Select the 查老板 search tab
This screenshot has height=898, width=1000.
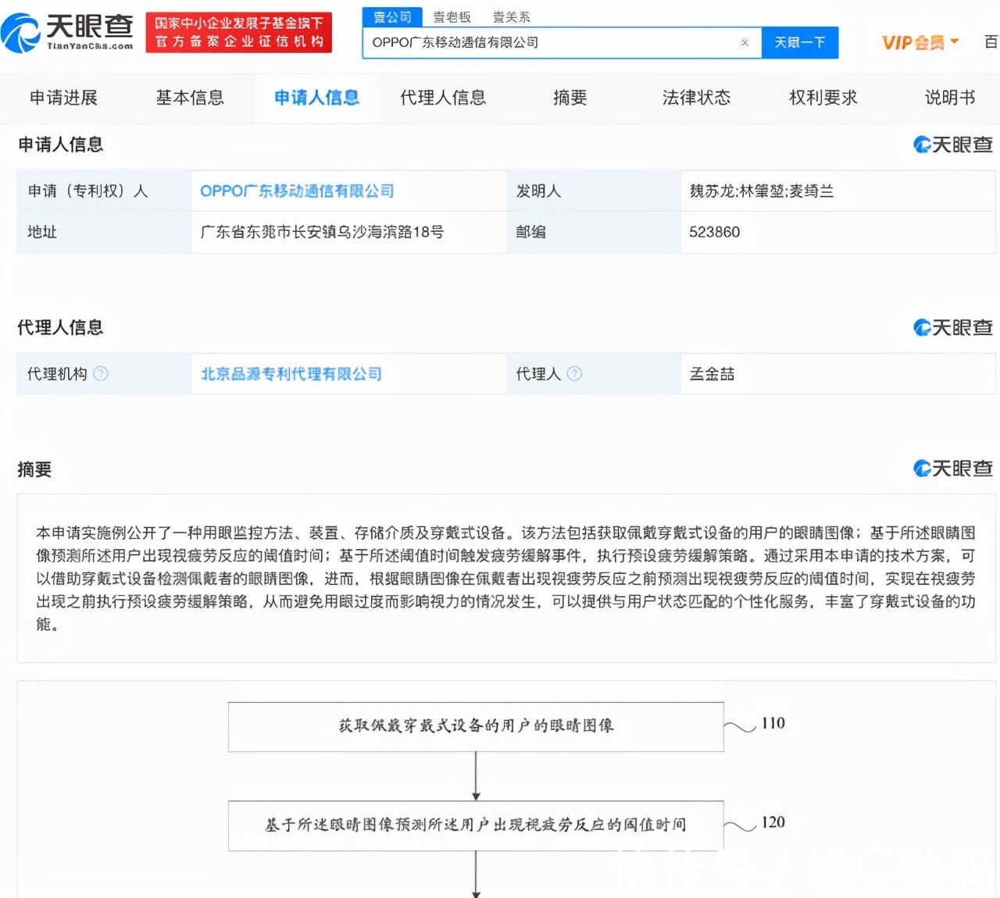point(452,17)
